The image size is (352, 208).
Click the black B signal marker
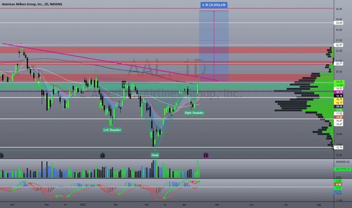pos(124,84)
